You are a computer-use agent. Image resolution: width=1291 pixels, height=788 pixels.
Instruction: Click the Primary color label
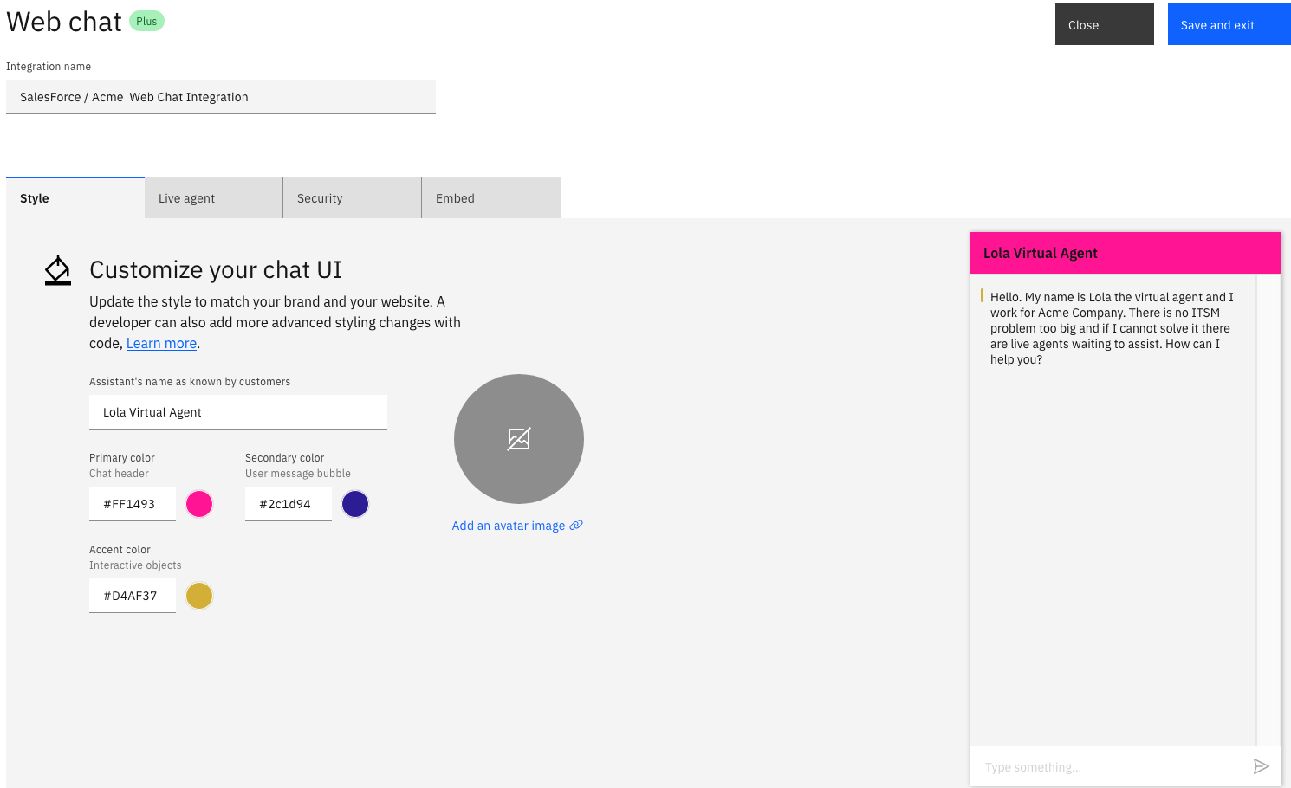tap(122, 458)
